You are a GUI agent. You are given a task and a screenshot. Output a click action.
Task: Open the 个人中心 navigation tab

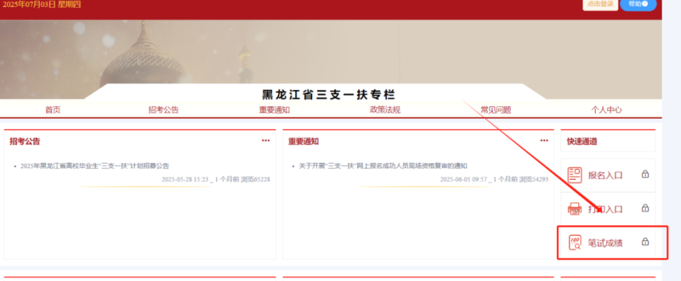(x=607, y=110)
